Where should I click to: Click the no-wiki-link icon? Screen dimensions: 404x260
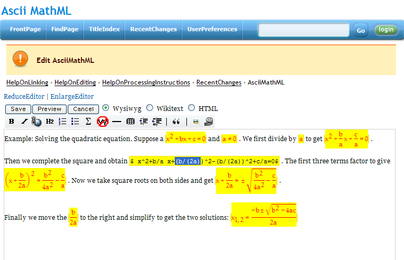click(x=103, y=122)
